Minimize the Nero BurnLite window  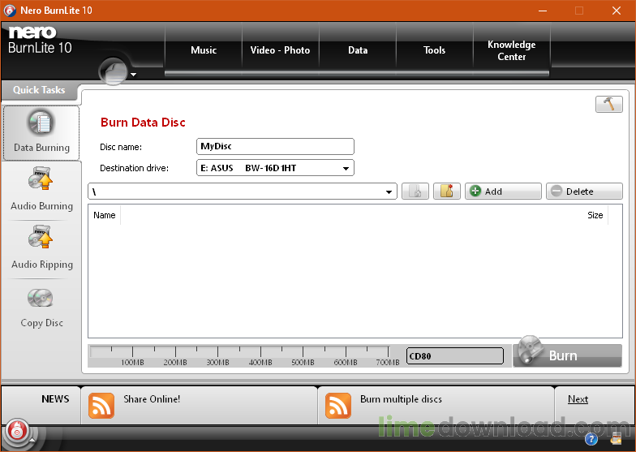[542, 11]
